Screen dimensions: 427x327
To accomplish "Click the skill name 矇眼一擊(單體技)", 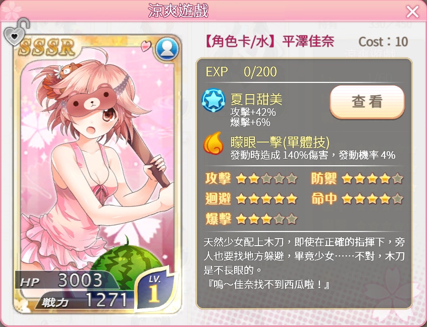I will tap(280, 142).
